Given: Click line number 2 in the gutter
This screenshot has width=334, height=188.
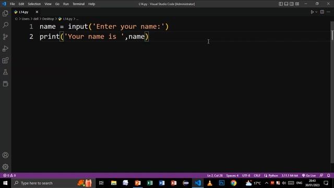Looking at the screenshot, I should click(31, 37).
